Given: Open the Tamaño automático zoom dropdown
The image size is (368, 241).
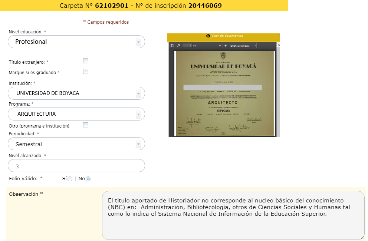Looking at the screenshot, I should (243, 46).
